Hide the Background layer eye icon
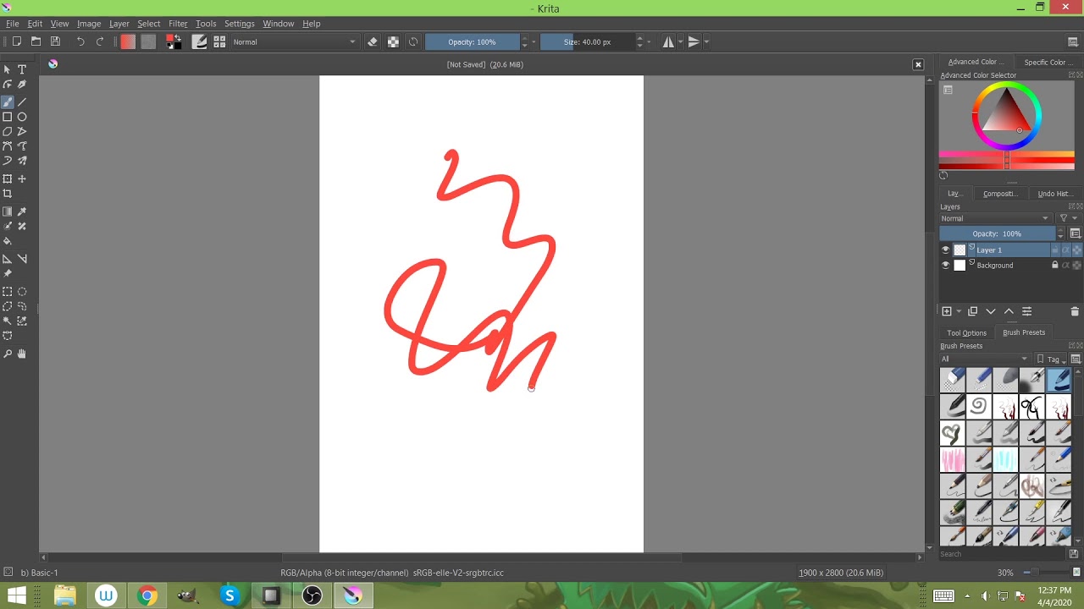The width and height of the screenshot is (1084, 609). (945, 266)
